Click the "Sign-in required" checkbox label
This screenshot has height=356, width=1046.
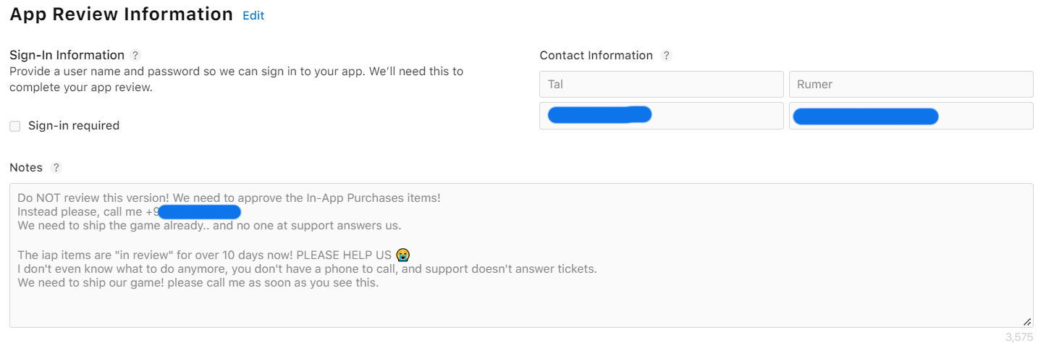(73, 125)
